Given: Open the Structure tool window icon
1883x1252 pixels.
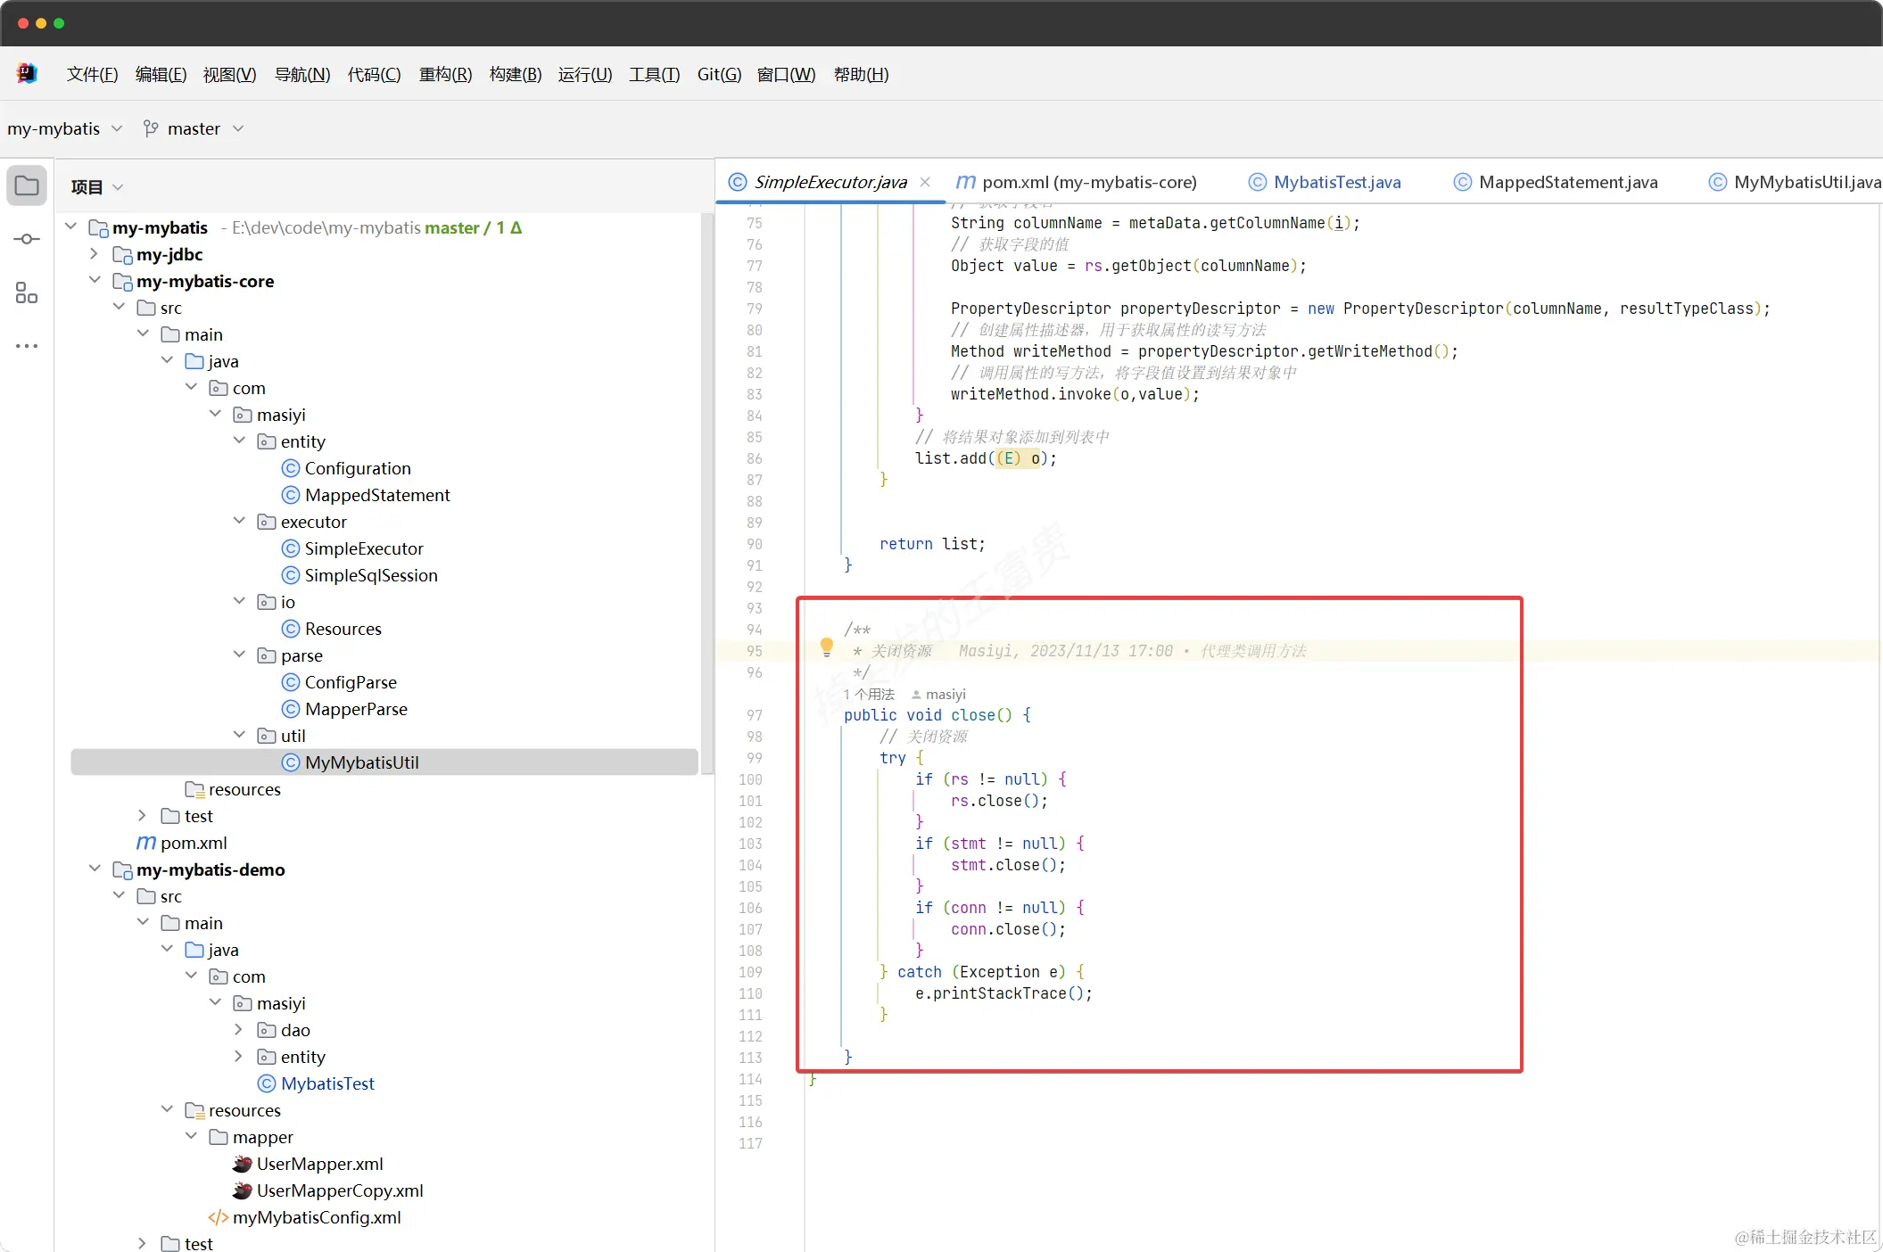Looking at the screenshot, I should (27, 292).
